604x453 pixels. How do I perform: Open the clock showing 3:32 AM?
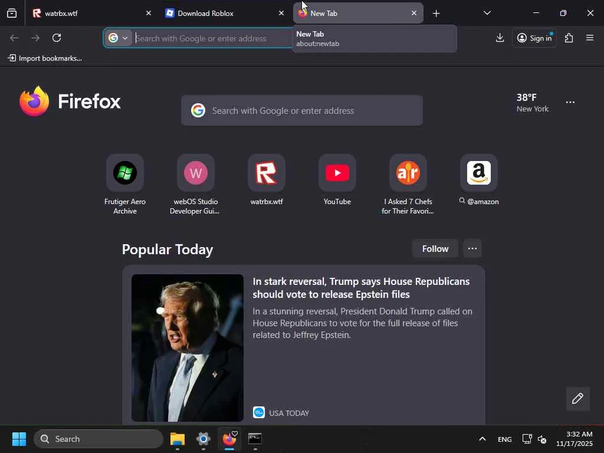(575, 439)
